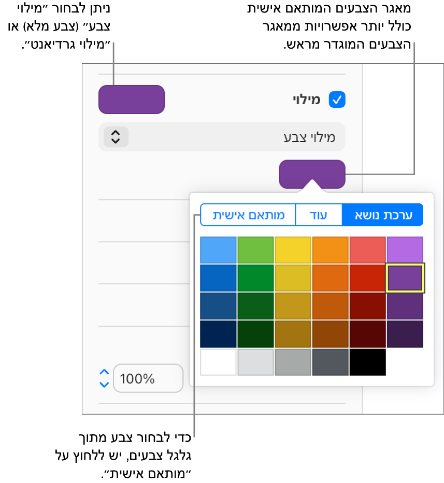Image resolution: width=444 pixels, height=483 pixels.
Task: Pick the black swatch in bottom row
Action: point(367,362)
